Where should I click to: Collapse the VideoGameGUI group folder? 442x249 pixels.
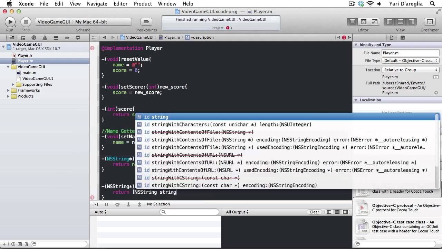pos(8,67)
